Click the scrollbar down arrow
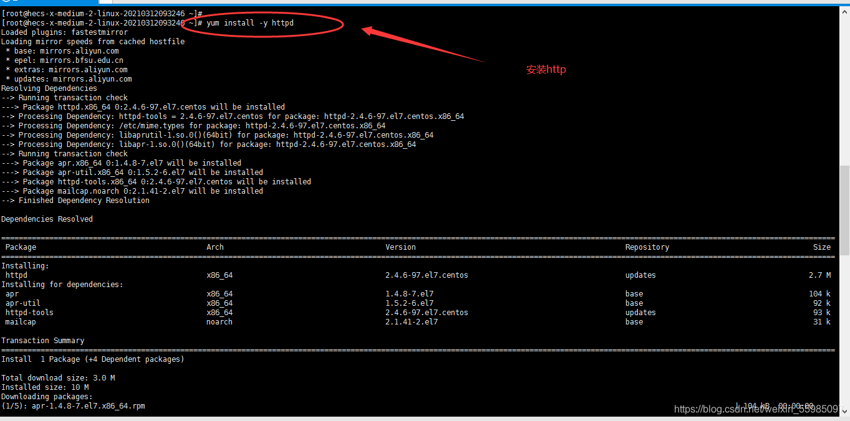Viewport: 850px width, 421px height. click(845, 410)
